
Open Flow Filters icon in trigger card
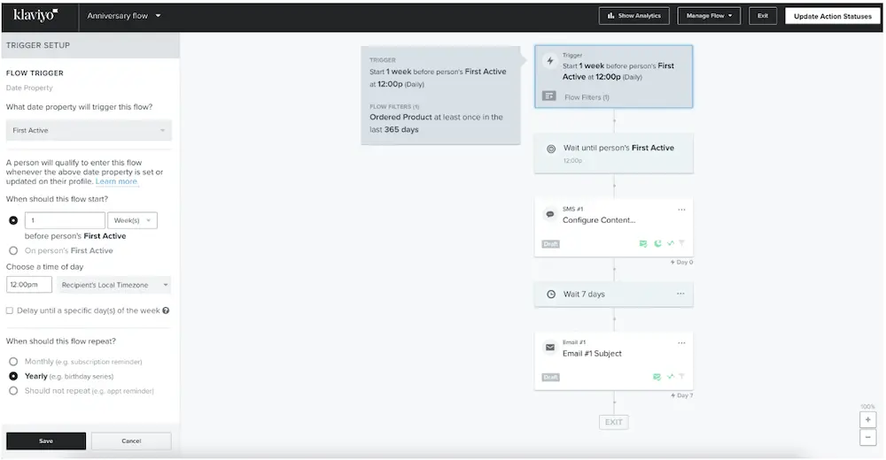click(549, 96)
